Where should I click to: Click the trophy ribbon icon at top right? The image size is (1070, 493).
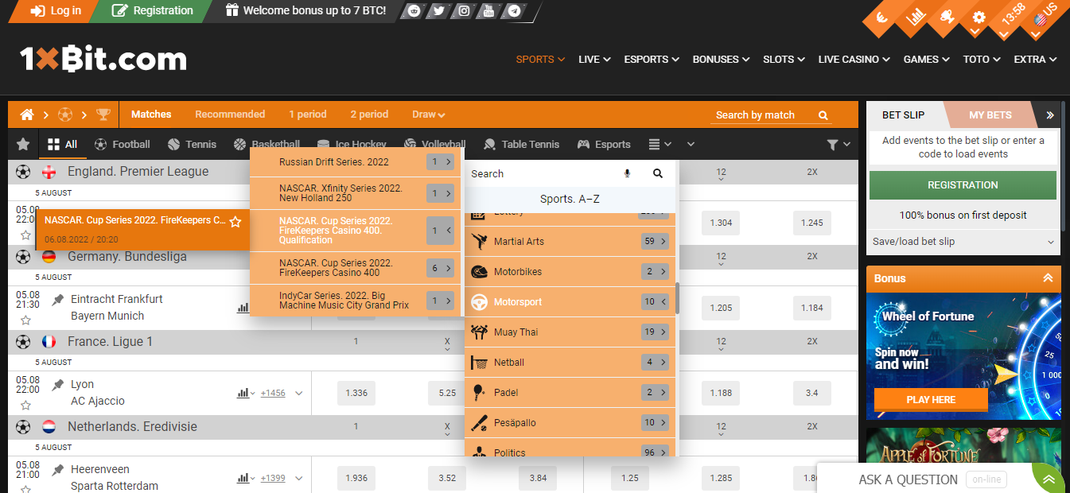[x=948, y=14]
